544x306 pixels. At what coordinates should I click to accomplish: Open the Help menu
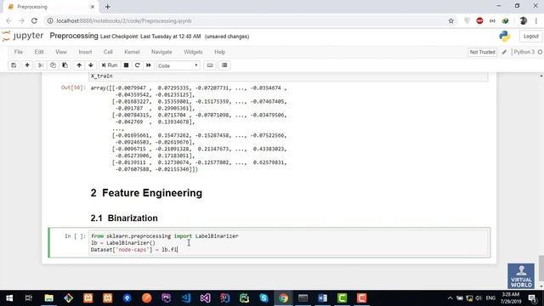point(219,52)
